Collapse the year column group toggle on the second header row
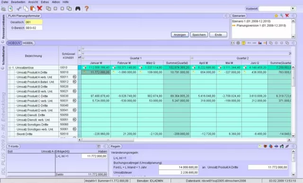The height and width of the screenshot is (183, 303). click(83, 53)
